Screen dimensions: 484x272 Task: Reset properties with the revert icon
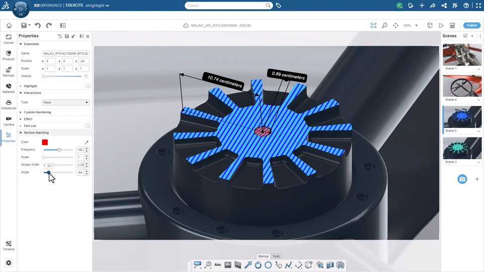(59, 36)
